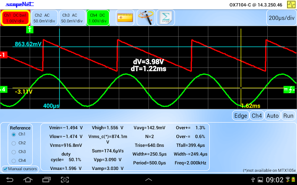Click the dT=1.22ms readout

148,68
